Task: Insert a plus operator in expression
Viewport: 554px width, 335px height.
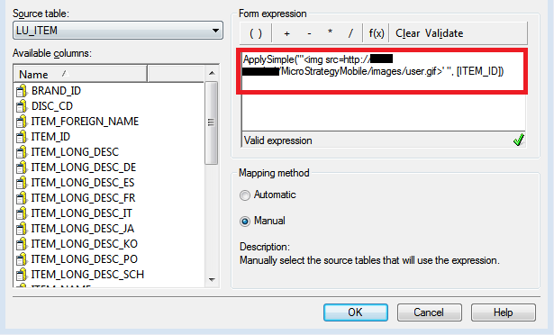Action: click(286, 33)
